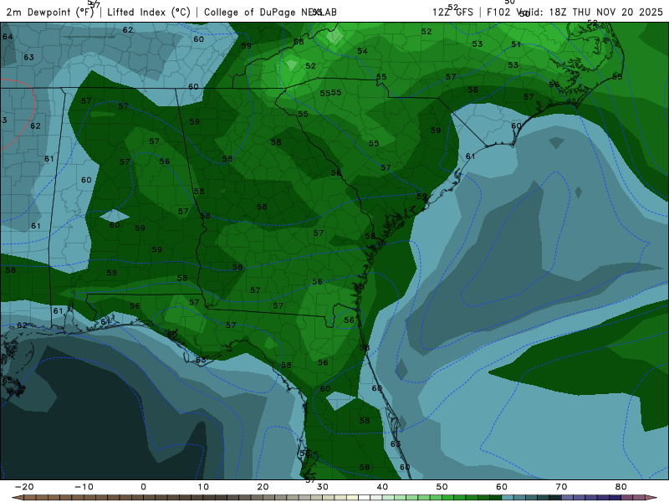Click the '60' tick label on the color scale
Viewport: 669px width, 502px height.
click(x=502, y=487)
